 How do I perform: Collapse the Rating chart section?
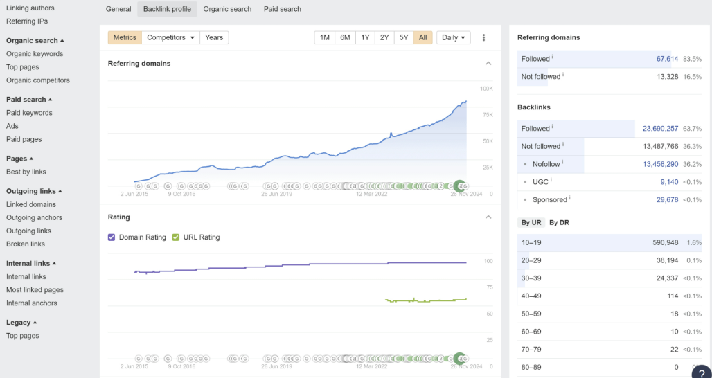488,217
